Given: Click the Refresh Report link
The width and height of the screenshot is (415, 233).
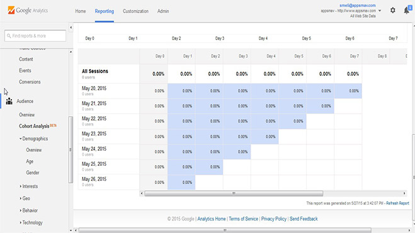Looking at the screenshot, I should (x=397, y=203).
